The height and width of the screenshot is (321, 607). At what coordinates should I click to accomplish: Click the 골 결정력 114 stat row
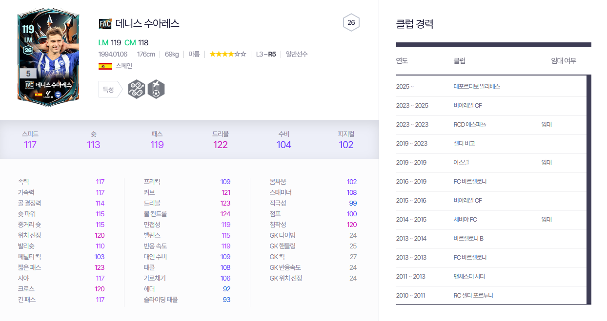tap(61, 203)
